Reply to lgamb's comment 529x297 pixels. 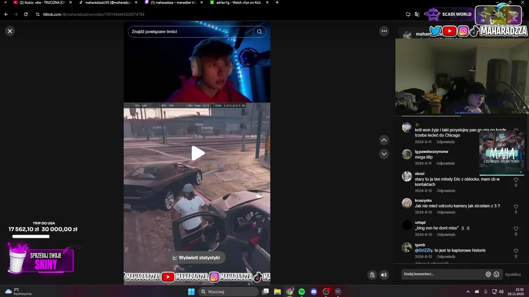pos(446,257)
